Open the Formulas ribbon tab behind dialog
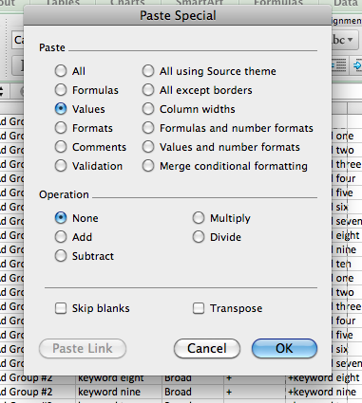362x403 pixels. [x=278, y=3]
